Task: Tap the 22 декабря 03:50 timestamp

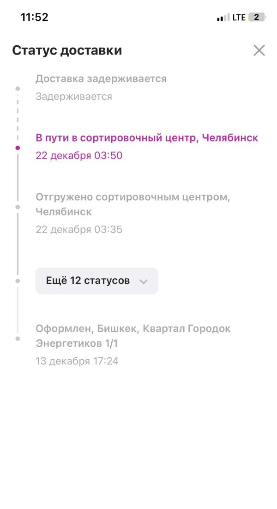Action: [x=79, y=155]
